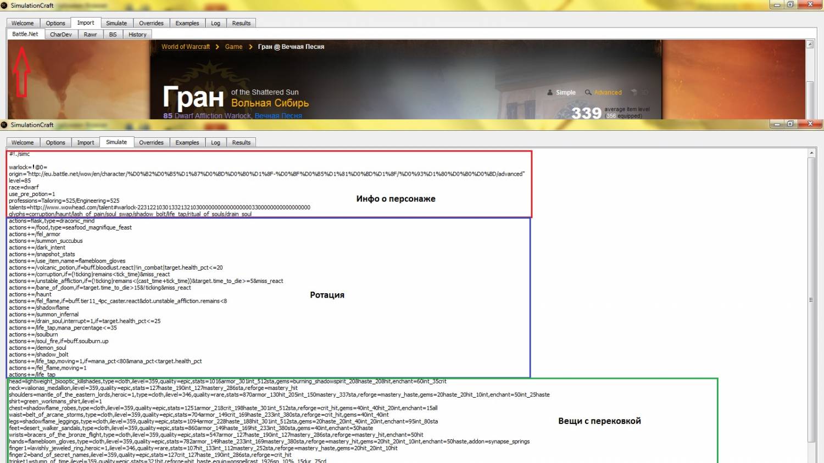Click the person icon beside Simple

tap(550, 92)
